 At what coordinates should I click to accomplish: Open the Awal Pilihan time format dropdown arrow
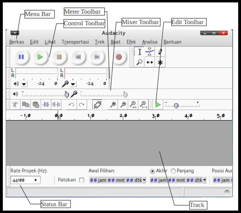pyautogui.click(x=144, y=180)
